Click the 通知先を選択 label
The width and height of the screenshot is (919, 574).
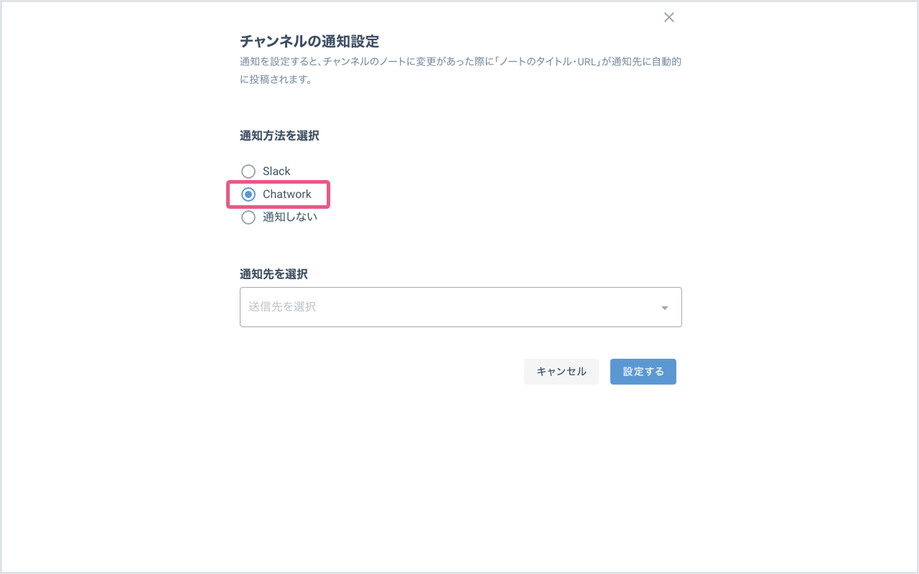(274, 274)
